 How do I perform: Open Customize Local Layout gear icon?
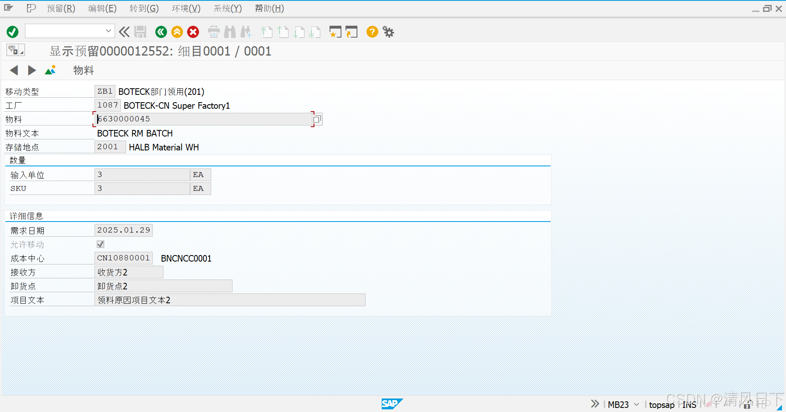tap(388, 32)
